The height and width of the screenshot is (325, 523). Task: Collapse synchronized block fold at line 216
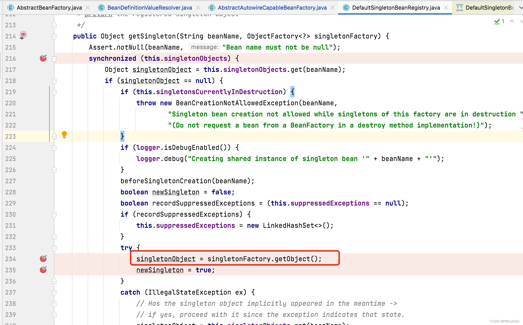[54, 59]
